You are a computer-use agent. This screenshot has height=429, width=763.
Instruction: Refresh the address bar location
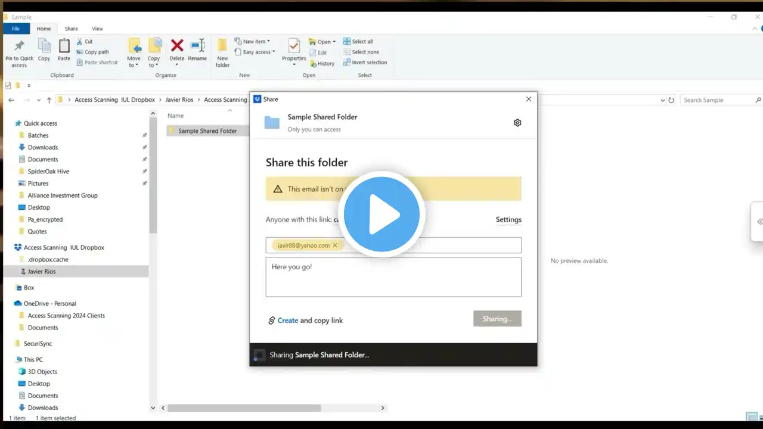pos(672,100)
